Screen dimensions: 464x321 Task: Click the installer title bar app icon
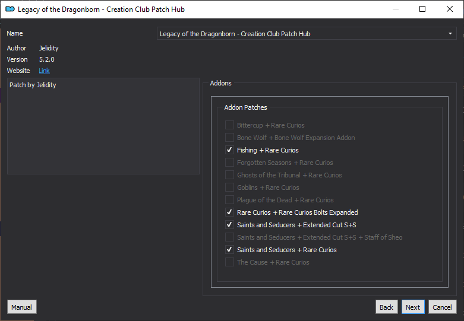[x=10, y=9]
